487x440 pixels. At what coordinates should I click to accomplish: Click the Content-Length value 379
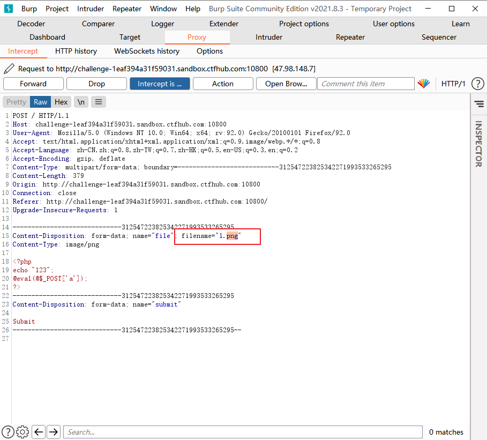point(78,176)
